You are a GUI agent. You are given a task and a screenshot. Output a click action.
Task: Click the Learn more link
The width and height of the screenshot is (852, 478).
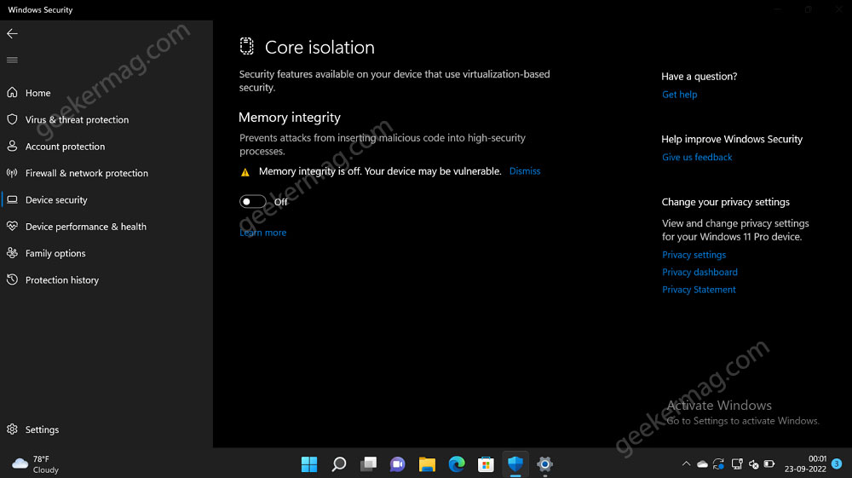(263, 233)
